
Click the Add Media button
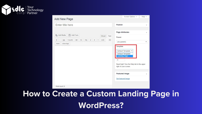[x=60, y=35]
